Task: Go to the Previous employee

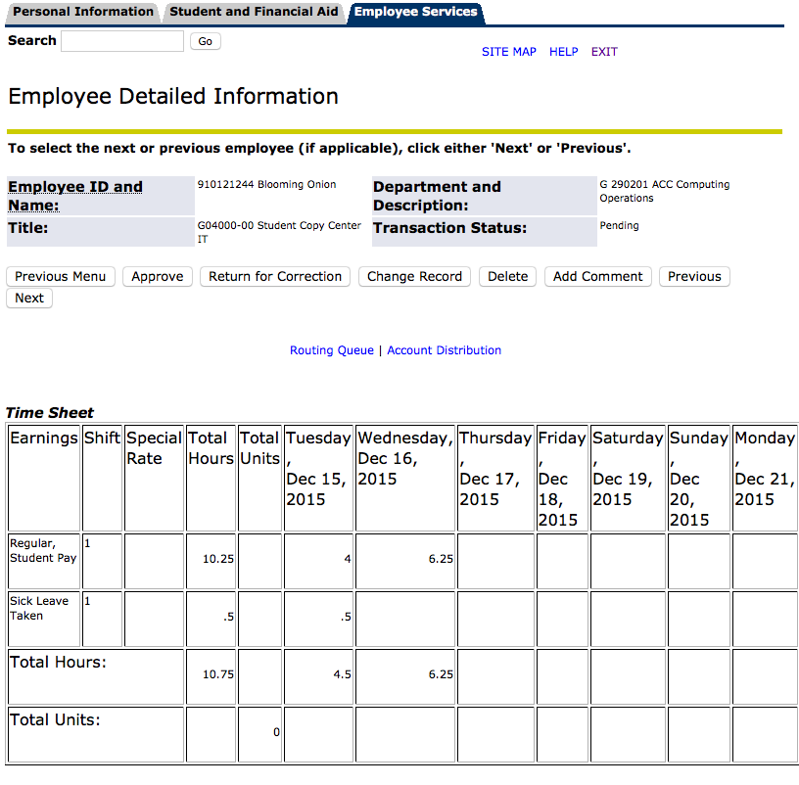Action: tap(694, 277)
